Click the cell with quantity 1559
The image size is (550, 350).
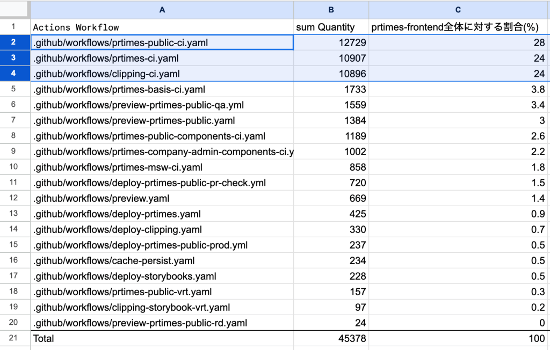coord(331,105)
